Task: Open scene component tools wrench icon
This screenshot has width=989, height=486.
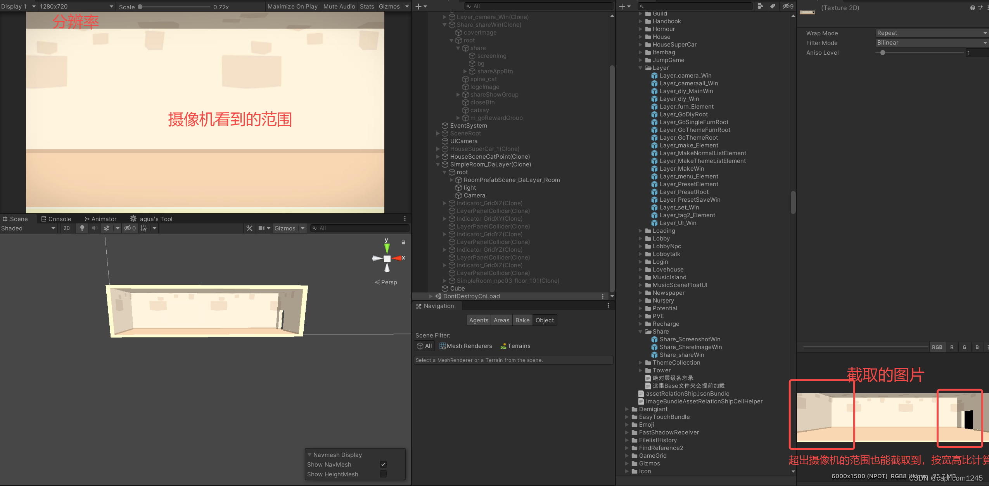Action: point(249,228)
